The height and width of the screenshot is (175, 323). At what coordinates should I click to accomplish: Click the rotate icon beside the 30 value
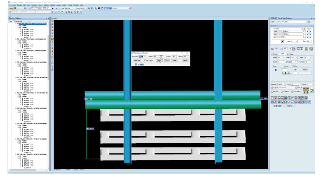tap(294, 49)
